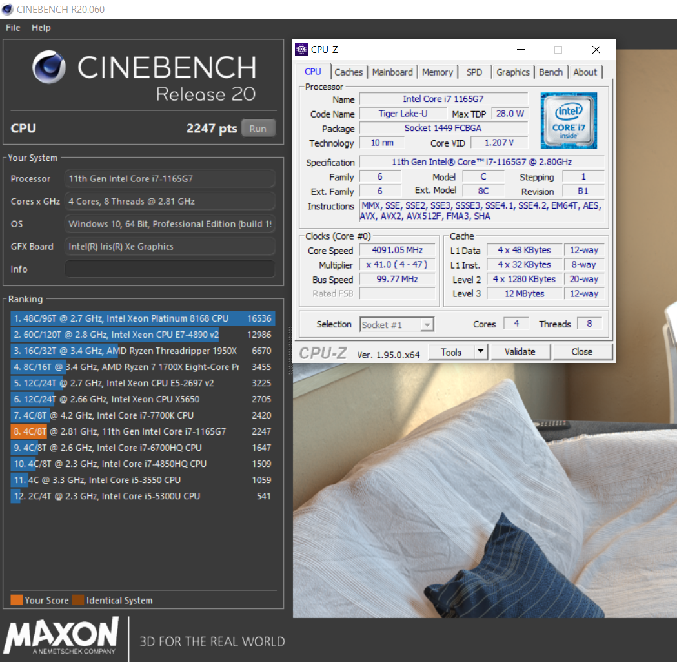Select the Xeon Platinum 8168 ranking row

tap(143, 318)
